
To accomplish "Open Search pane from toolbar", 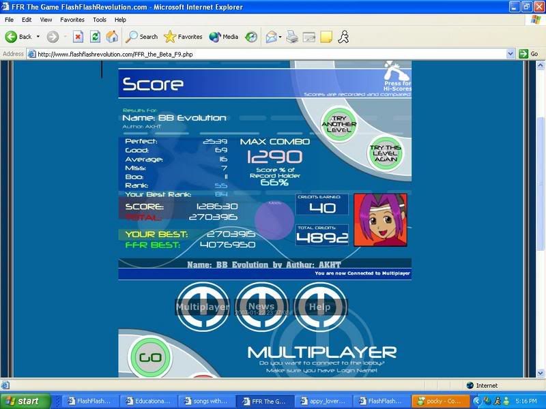I will click(x=142, y=37).
